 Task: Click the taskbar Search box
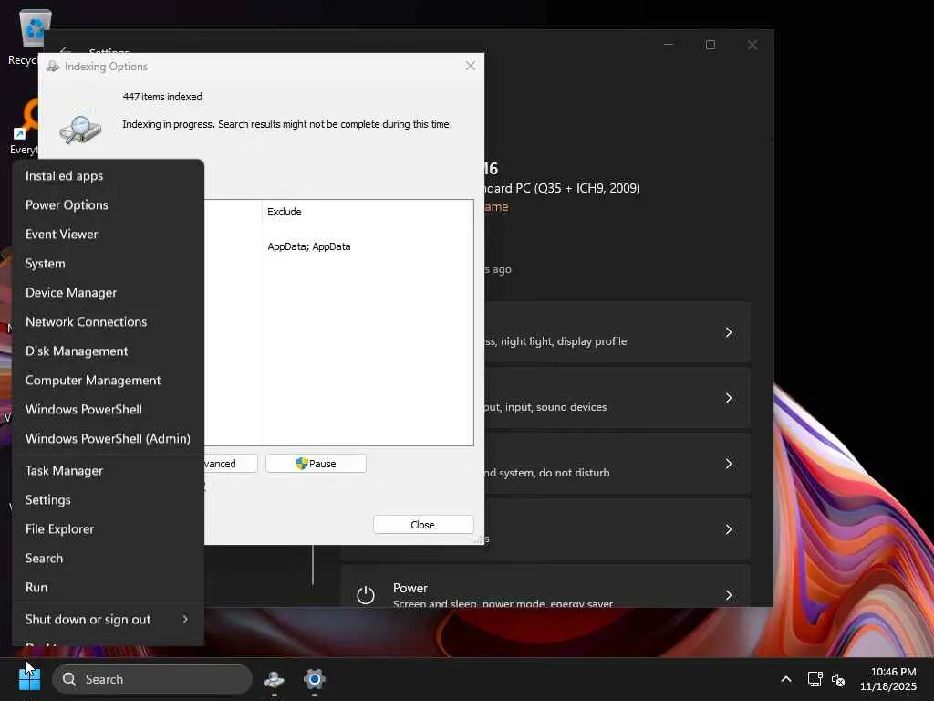click(x=152, y=679)
